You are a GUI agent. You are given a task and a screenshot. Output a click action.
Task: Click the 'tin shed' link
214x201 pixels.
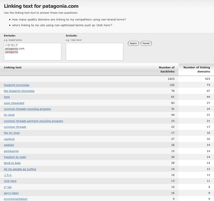[9, 115]
